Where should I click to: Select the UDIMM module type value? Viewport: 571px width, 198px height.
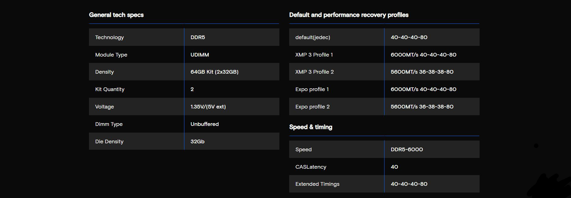tap(200, 55)
